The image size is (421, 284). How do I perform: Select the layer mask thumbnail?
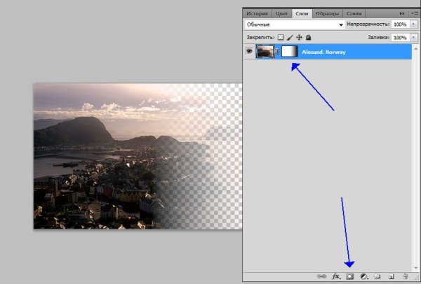point(290,52)
